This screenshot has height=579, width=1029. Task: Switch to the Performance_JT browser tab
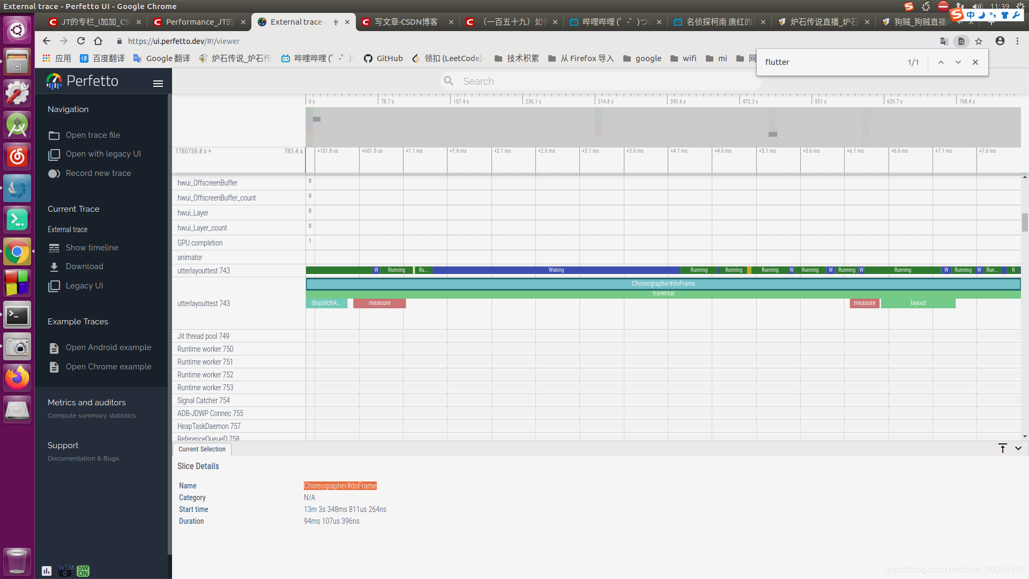[199, 22]
